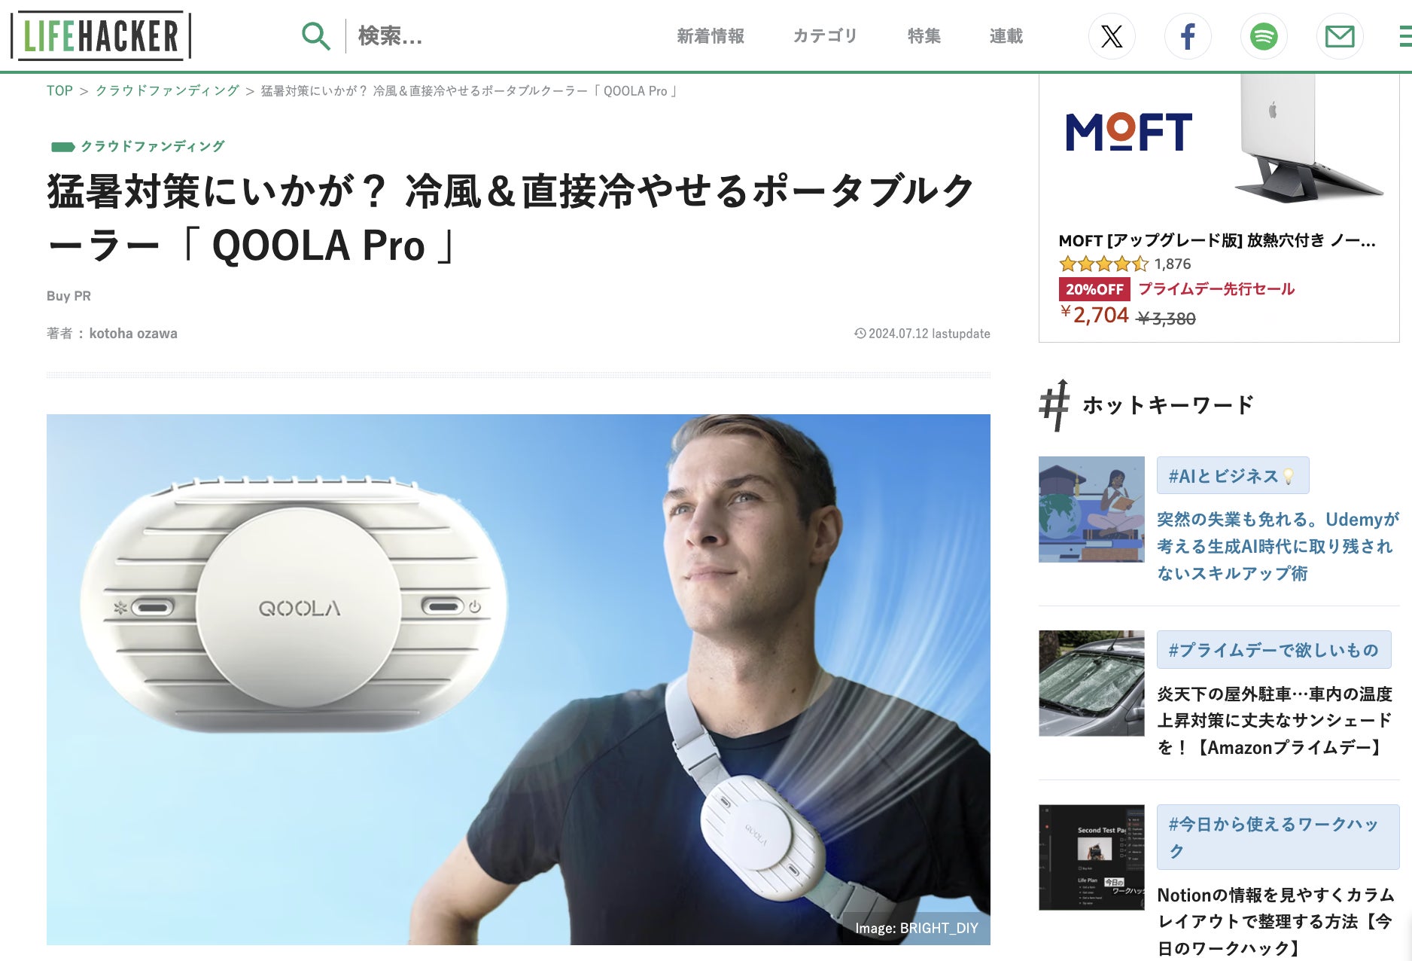Open author kotoha ozawa's page
This screenshot has height=961, width=1412.
133,334
